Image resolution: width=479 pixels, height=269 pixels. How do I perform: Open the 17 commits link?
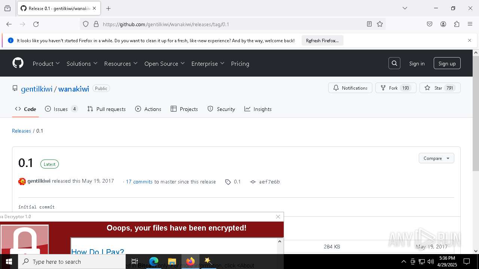[x=139, y=182]
